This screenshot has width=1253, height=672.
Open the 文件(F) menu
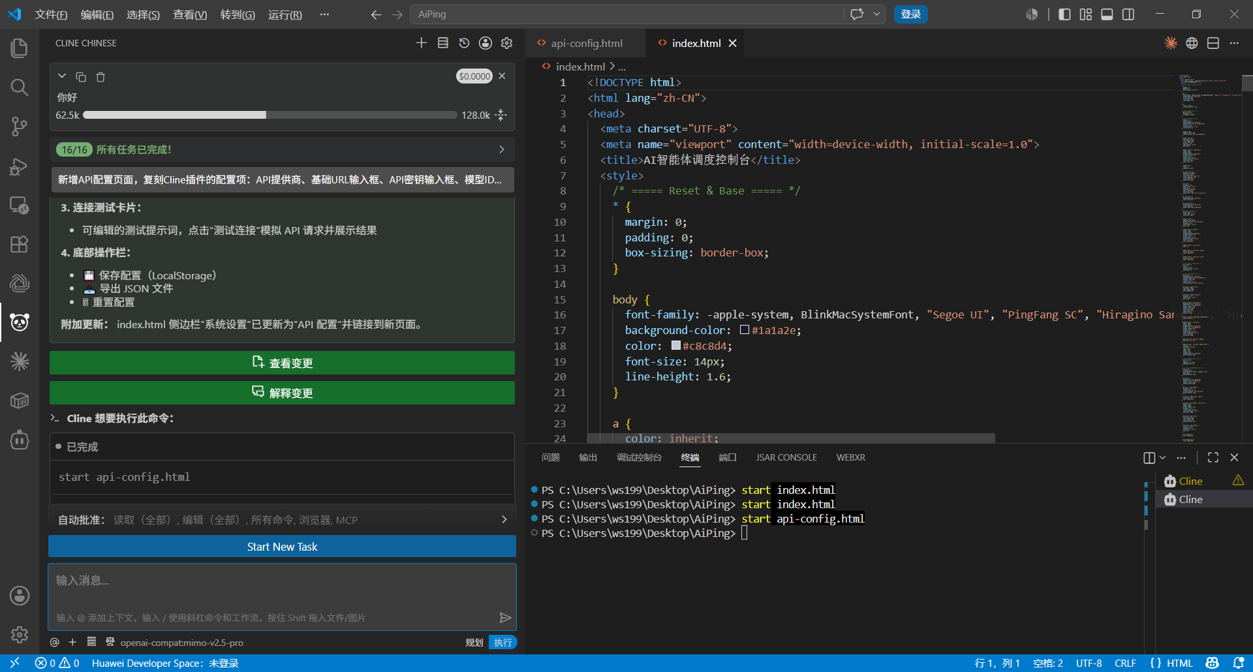coord(51,14)
